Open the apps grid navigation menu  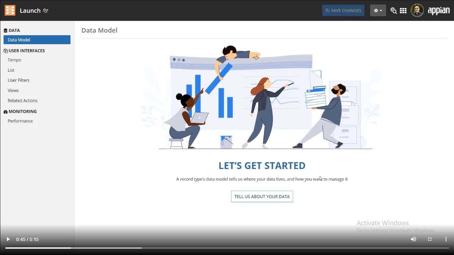(x=403, y=11)
